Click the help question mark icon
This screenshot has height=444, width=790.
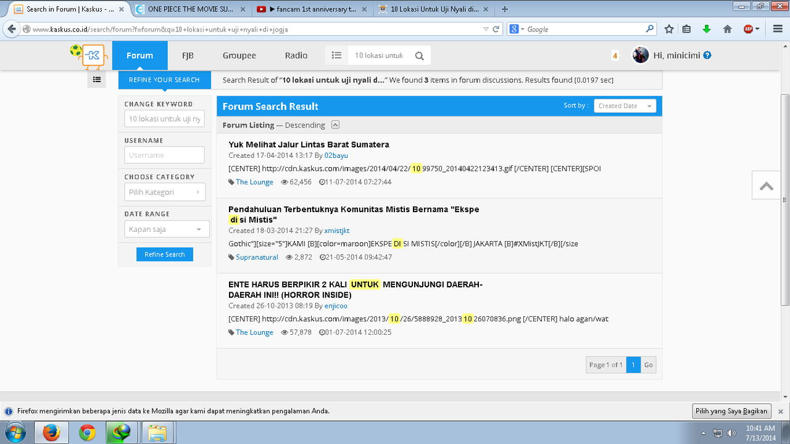point(707,55)
